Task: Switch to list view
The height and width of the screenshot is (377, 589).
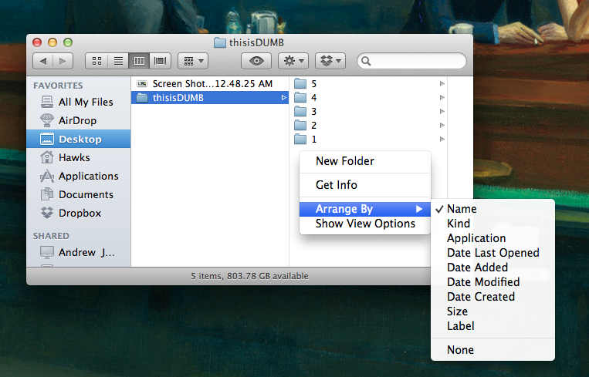Action: (x=118, y=61)
